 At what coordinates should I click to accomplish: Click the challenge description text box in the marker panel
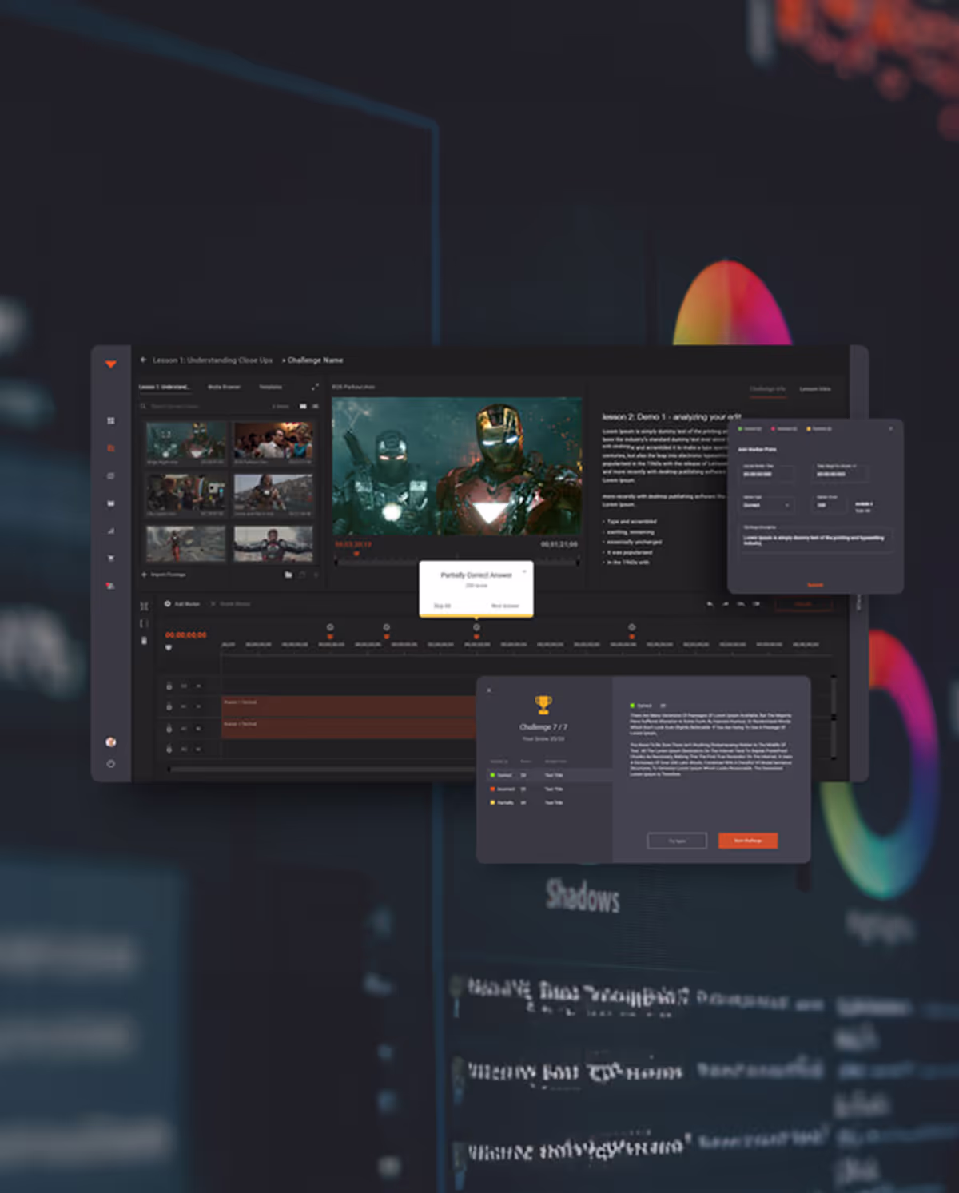point(816,540)
